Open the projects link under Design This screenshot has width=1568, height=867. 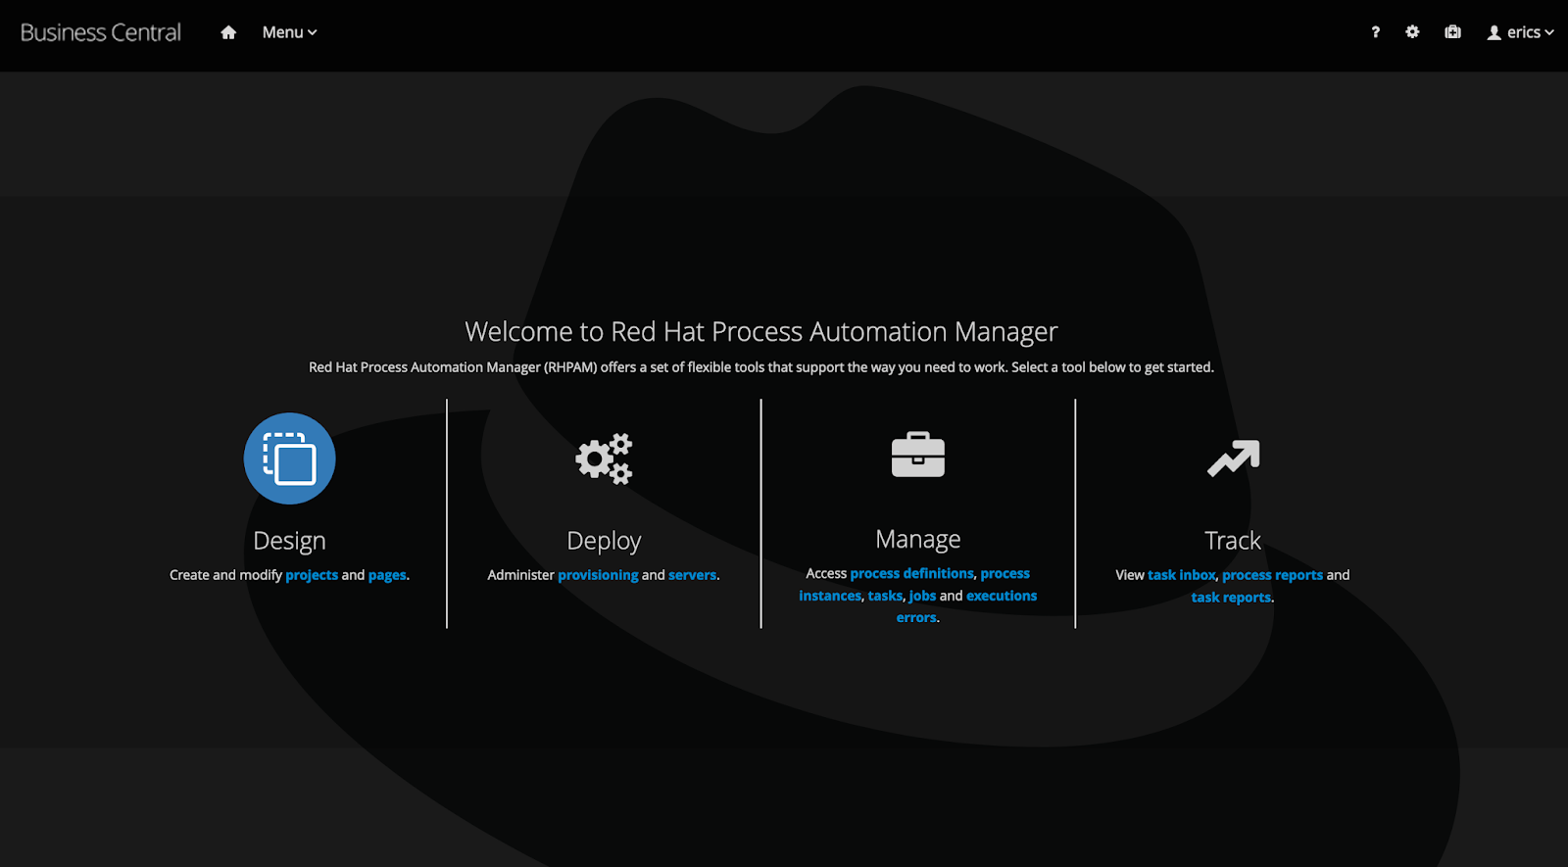pos(312,575)
